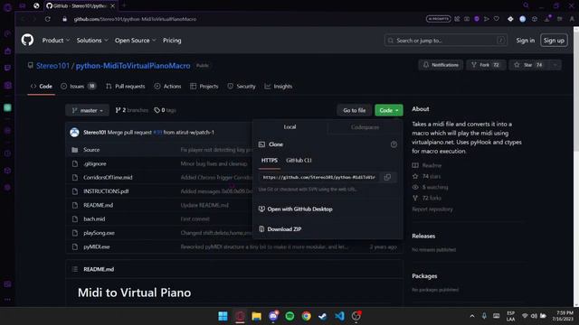Expand the Solutions menu
Viewport: 579px width, 325px height.
coord(92,40)
